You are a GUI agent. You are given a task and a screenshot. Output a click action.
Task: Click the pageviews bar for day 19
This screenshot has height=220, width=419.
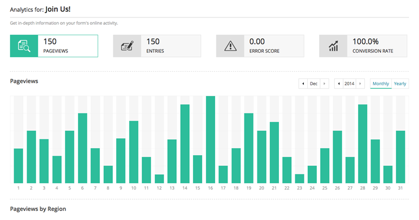249,148
